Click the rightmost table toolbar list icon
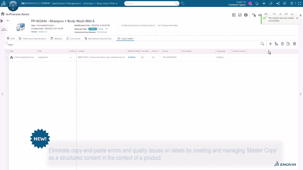This screenshot has width=303, height=170. tap(294, 44)
